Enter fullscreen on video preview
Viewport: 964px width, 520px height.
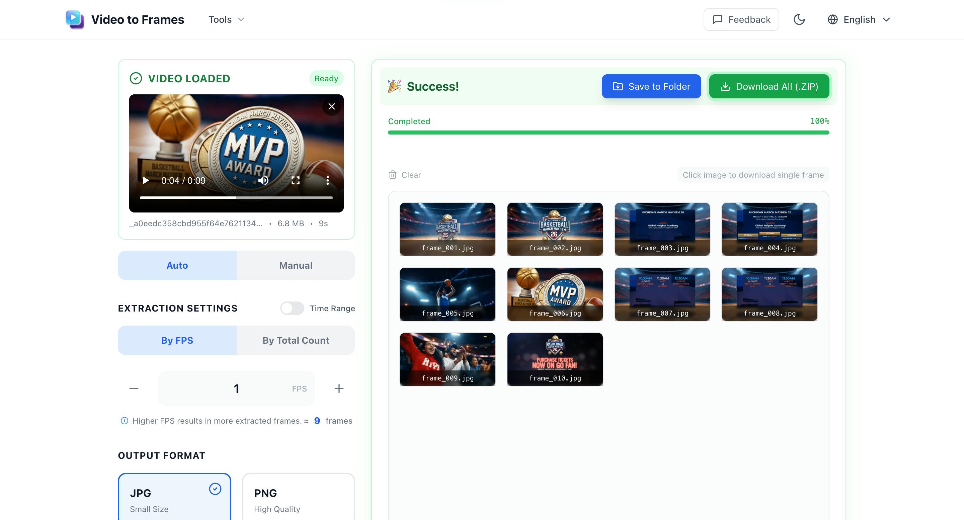coord(296,181)
